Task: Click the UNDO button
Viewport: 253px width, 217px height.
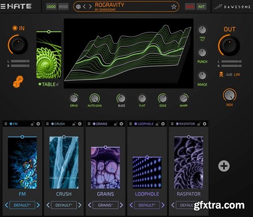Action: pos(51,7)
